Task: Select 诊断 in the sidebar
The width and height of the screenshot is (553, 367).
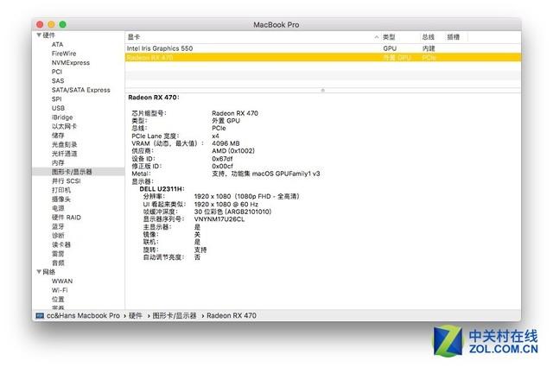Action: click(58, 236)
